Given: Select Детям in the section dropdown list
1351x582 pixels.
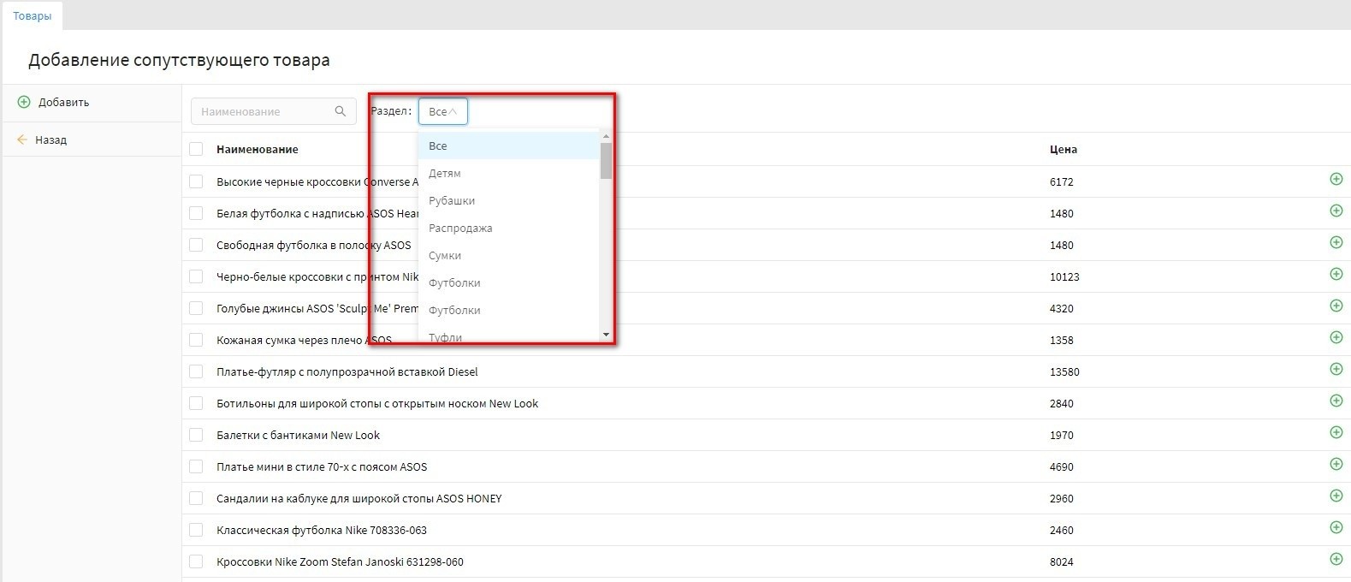Looking at the screenshot, I should pyautogui.click(x=445, y=174).
